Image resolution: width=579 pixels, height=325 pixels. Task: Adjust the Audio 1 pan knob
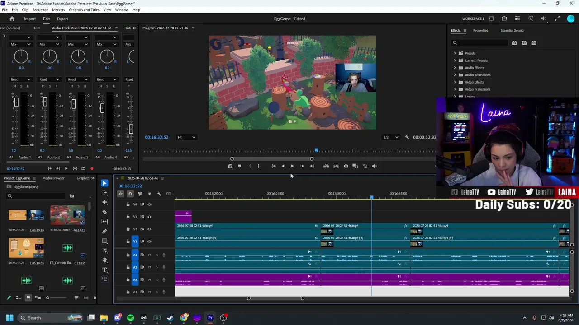click(21, 56)
